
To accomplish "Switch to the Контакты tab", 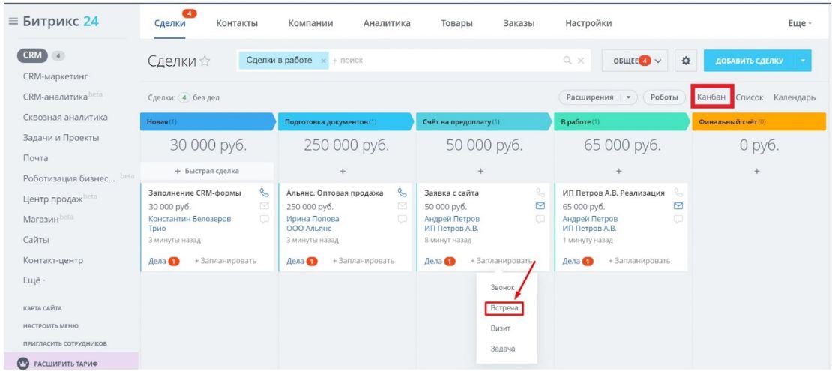I will coord(237,23).
